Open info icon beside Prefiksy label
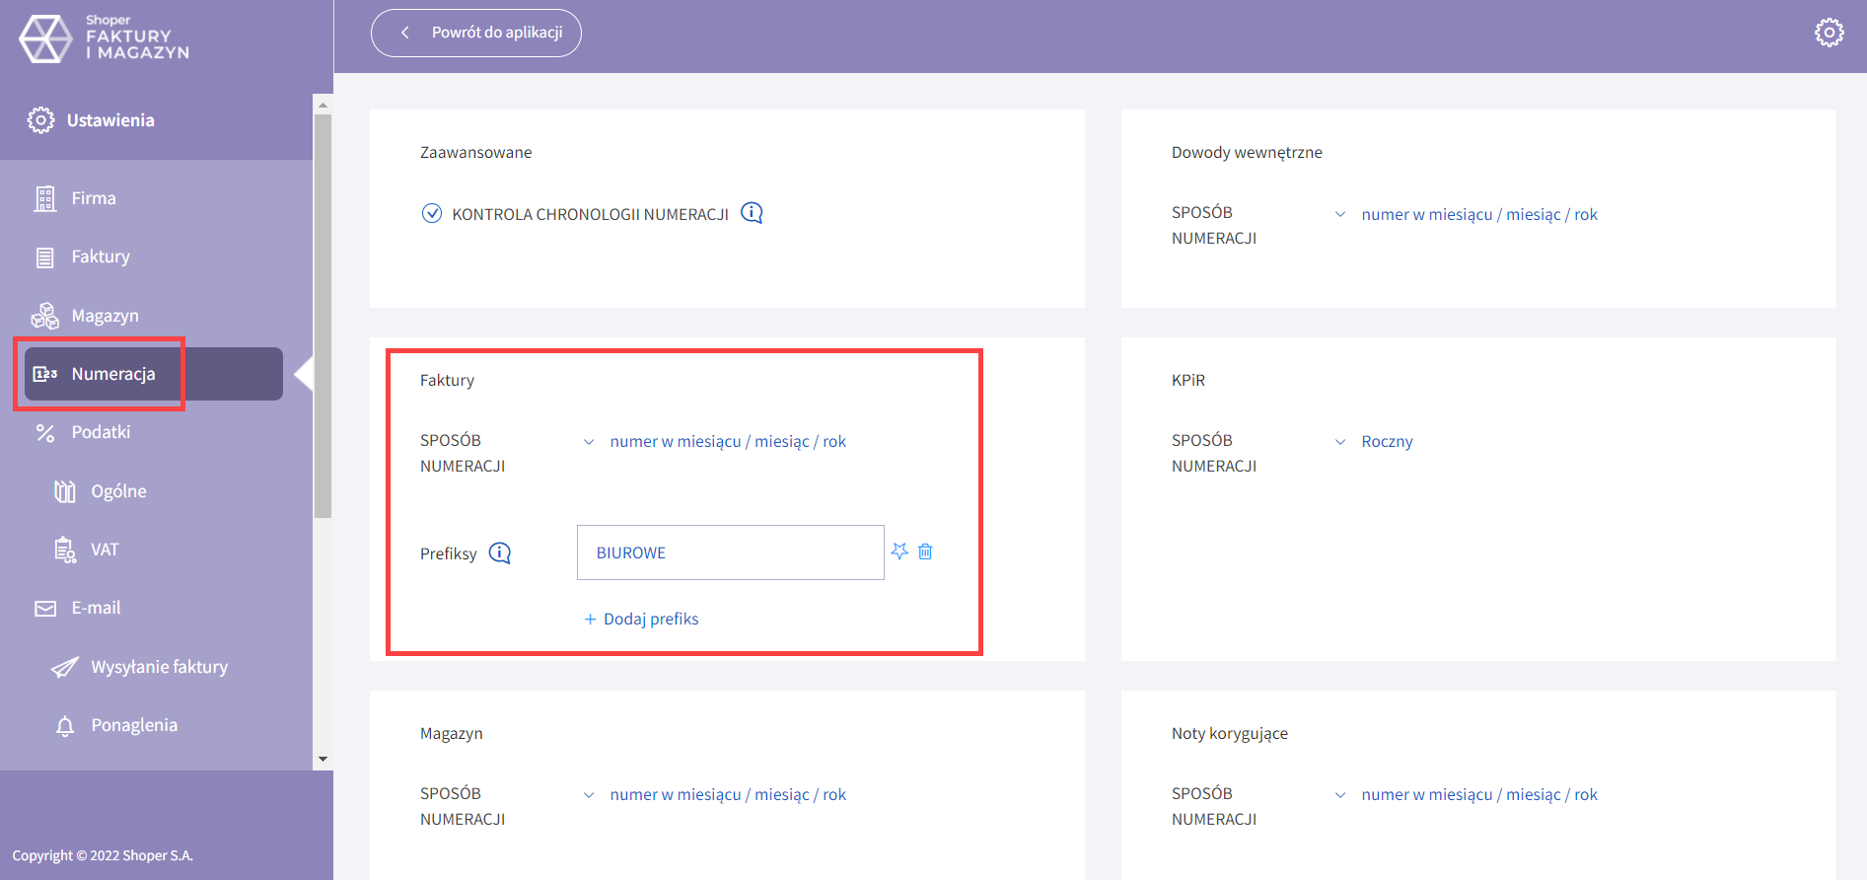Screen dimensions: 1867x880 click(500, 553)
